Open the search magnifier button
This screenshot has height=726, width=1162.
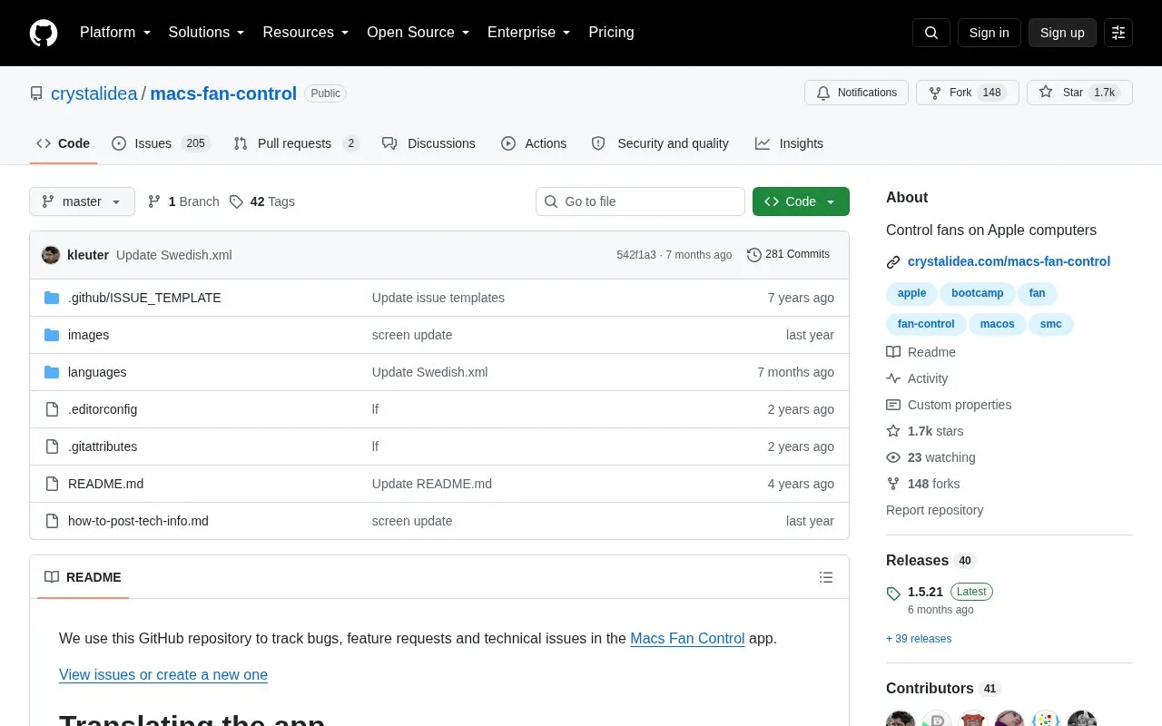[x=931, y=33]
